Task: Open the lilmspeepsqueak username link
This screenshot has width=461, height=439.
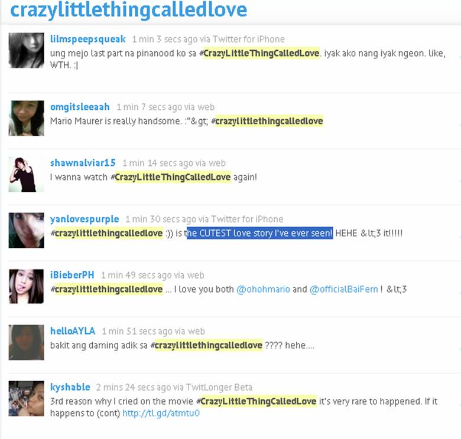Action: (x=88, y=39)
